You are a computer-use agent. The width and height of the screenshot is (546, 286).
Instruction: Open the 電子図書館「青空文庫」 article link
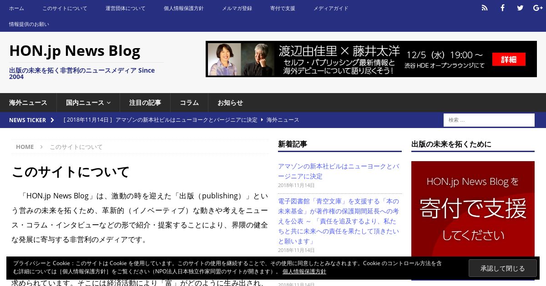[339, 221]
